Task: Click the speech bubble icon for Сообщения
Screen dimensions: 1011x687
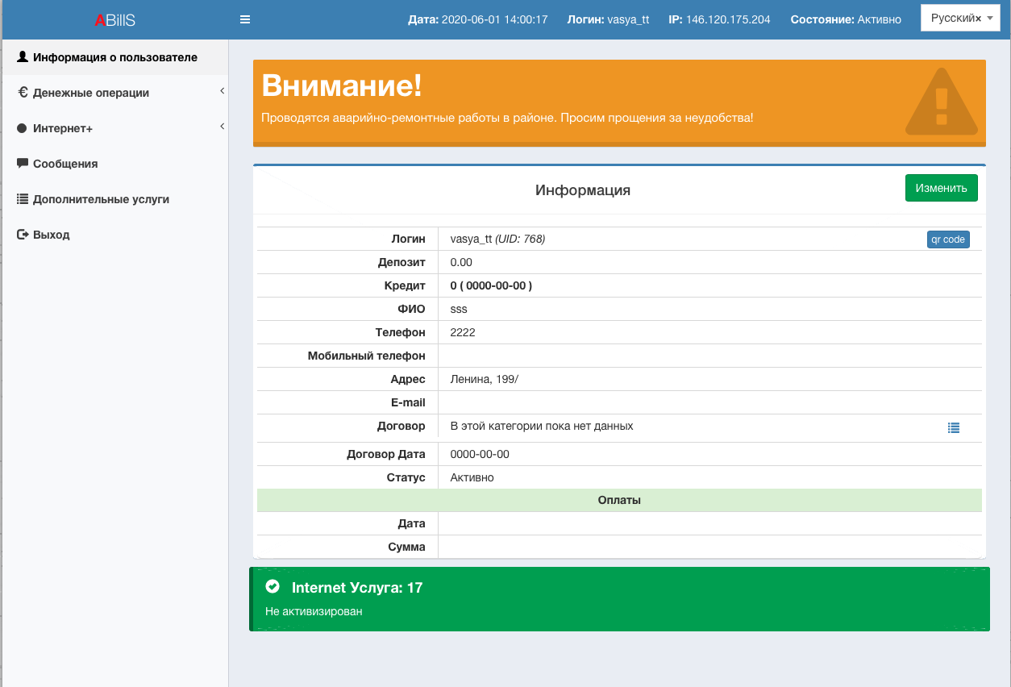Action: [23, 163]
